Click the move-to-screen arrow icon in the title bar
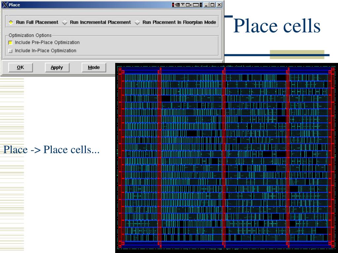Screen dimensions: 338x253 point(189,5)
